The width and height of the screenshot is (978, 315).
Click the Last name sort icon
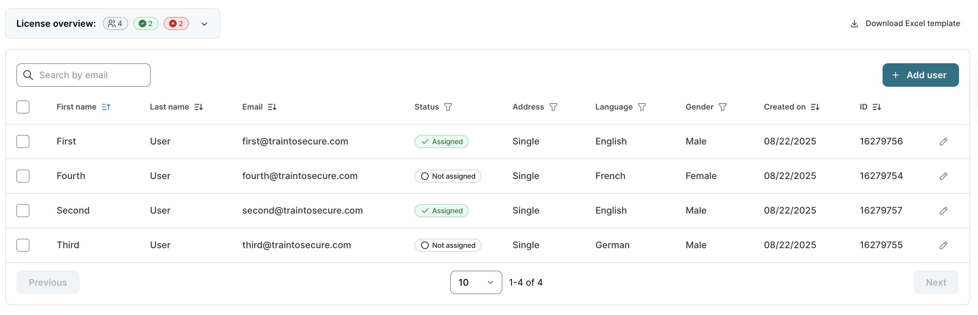pos(198,107)
